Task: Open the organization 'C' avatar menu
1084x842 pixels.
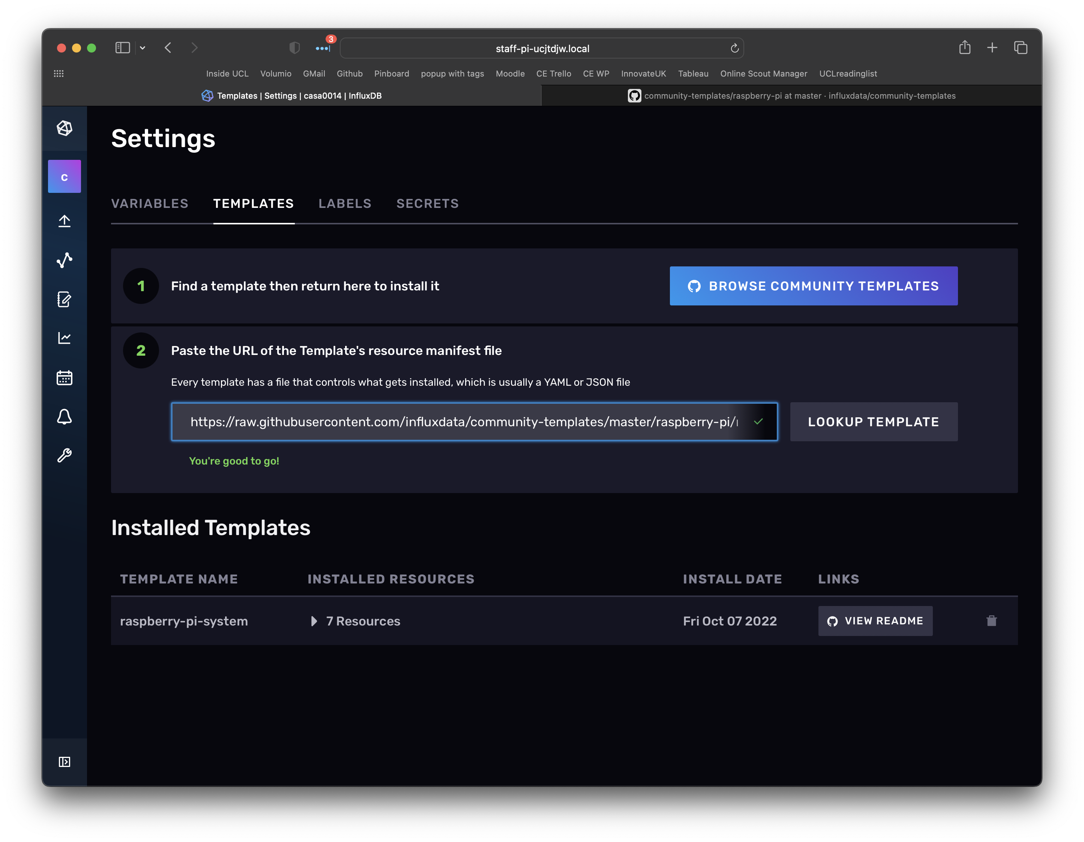Action: tap(65, 176)
